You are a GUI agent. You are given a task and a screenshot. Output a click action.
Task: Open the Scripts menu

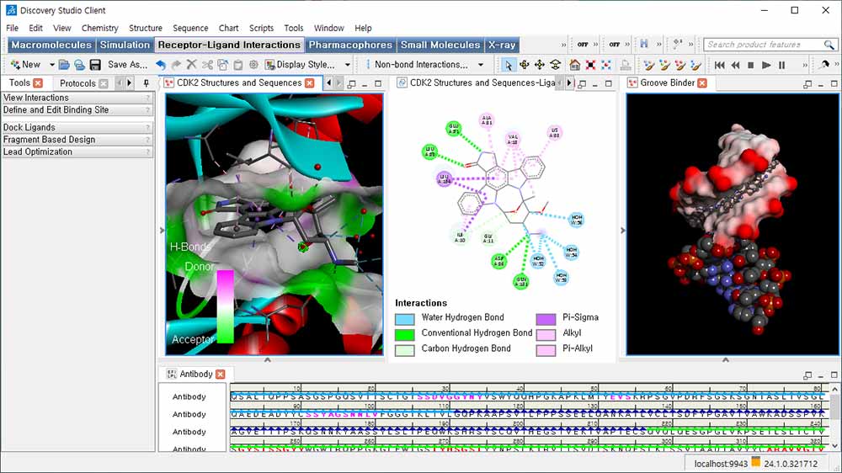point(261,28)
